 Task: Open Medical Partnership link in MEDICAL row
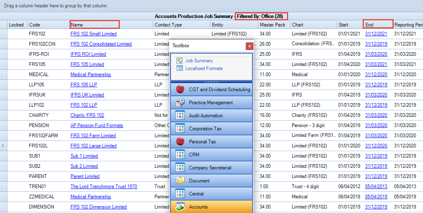point(90,75)
